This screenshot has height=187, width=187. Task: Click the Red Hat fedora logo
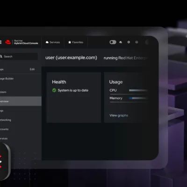pos(8,42)
